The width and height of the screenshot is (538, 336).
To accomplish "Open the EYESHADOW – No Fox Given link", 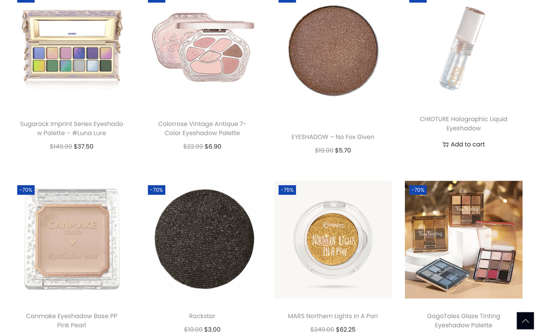I will (333, 137).
